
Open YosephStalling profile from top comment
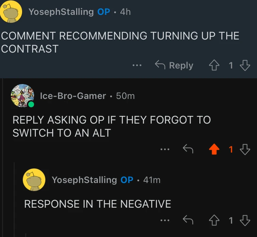click(61, 12)
